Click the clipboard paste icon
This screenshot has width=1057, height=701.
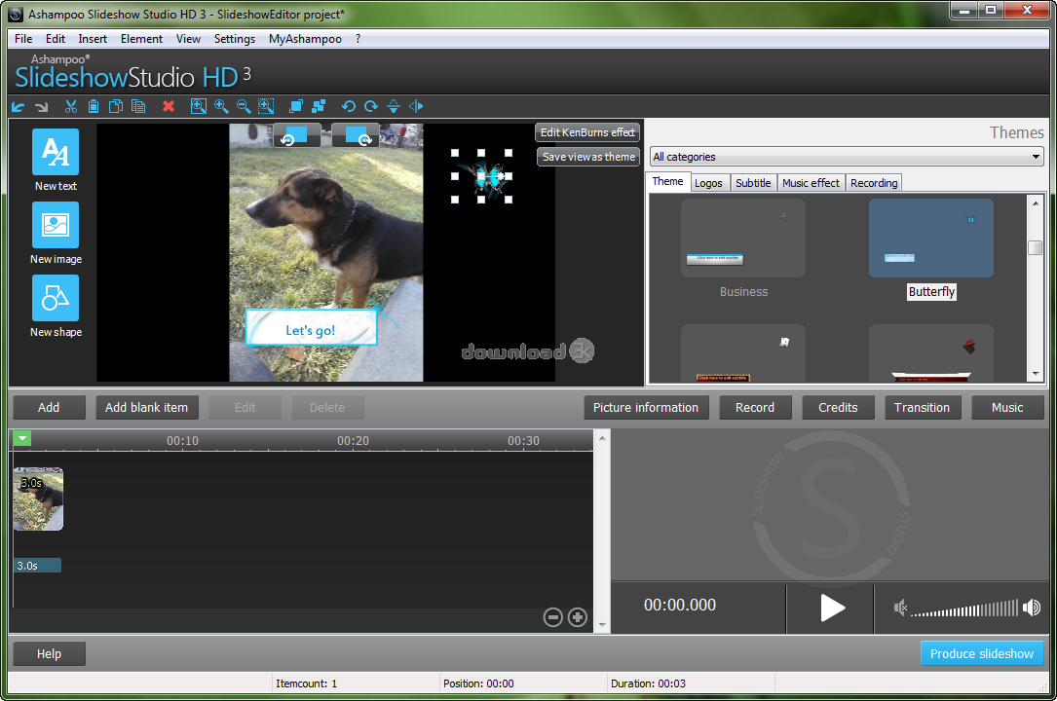(x=94, y=106)
